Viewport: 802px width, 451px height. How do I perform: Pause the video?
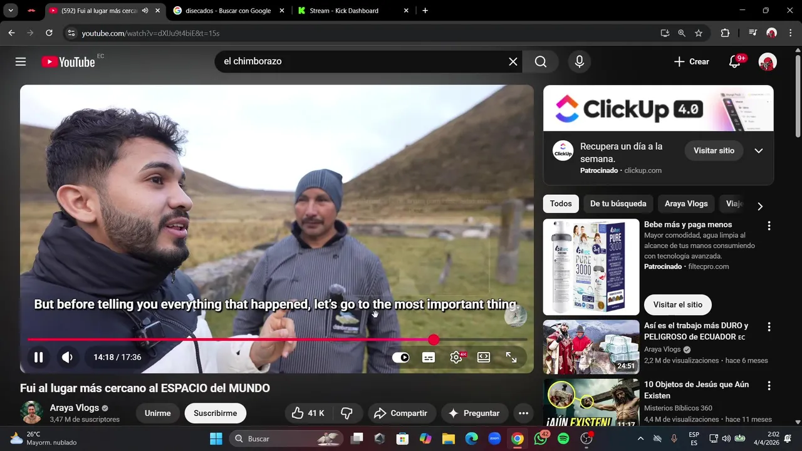(39, 357)
